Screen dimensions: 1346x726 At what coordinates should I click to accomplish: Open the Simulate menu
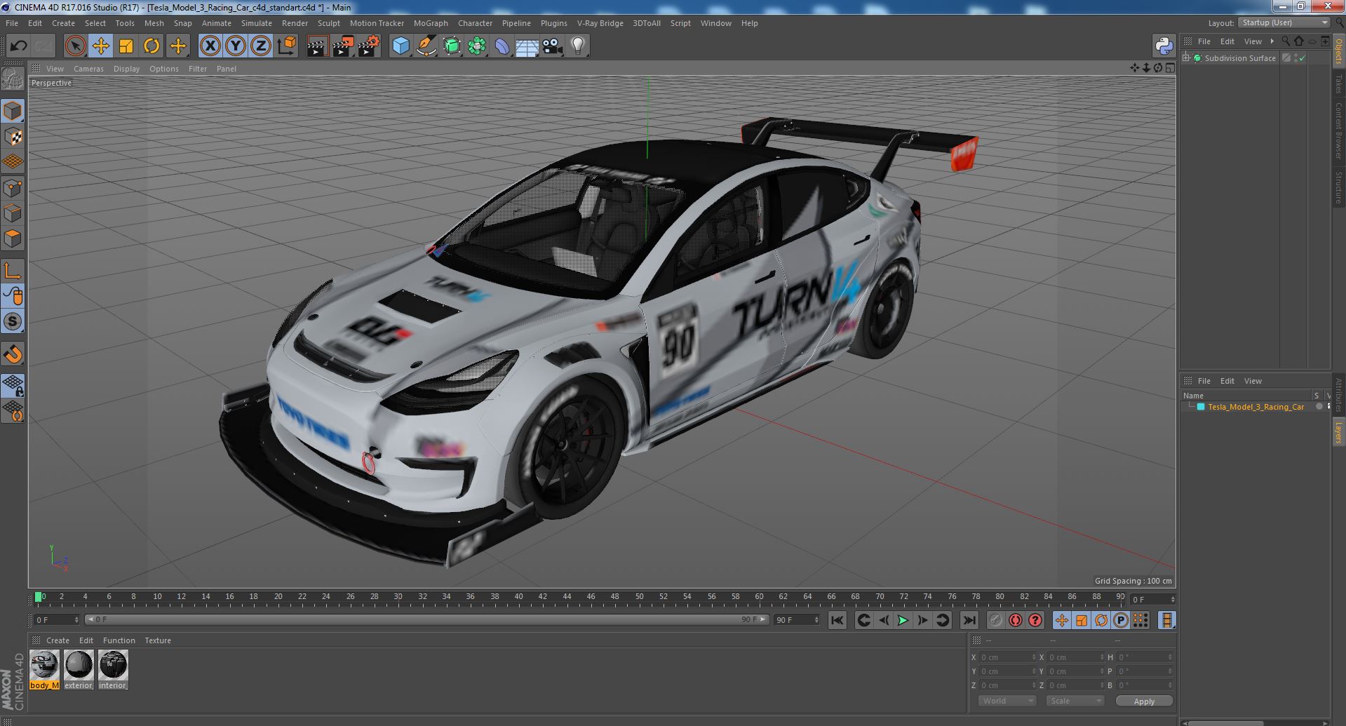point(257,23)
